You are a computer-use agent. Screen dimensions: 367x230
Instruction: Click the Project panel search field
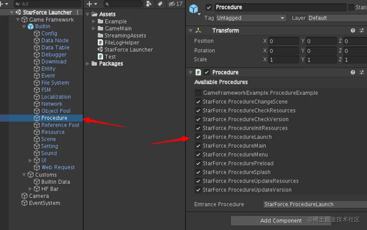pos(123,4)
